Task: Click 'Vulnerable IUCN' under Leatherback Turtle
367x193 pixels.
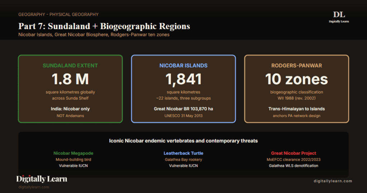Action: (183, 166)
